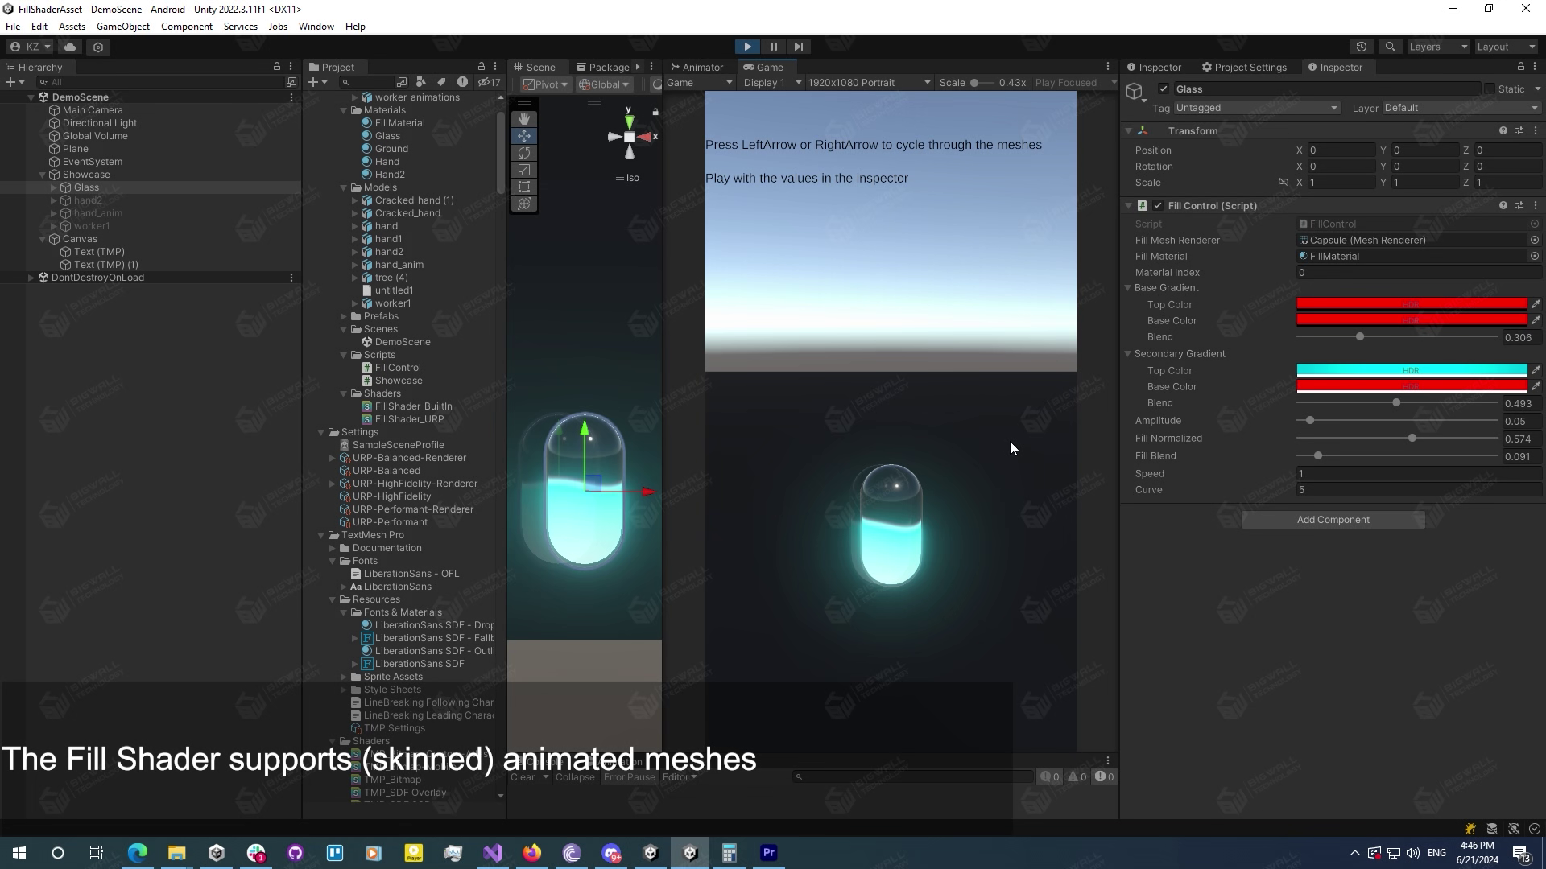
Task: Toggle Inspector panel lock
Action: click(x=1520, y=67)
